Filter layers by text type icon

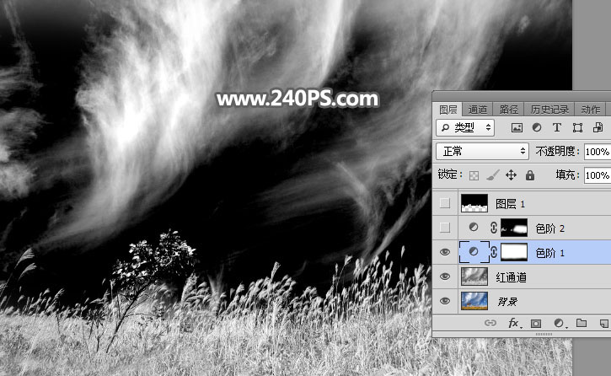click(x=557, y=128)
